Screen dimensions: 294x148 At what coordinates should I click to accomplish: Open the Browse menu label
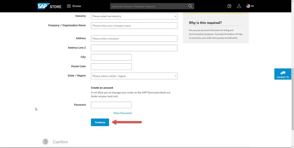tap(77, 6)
